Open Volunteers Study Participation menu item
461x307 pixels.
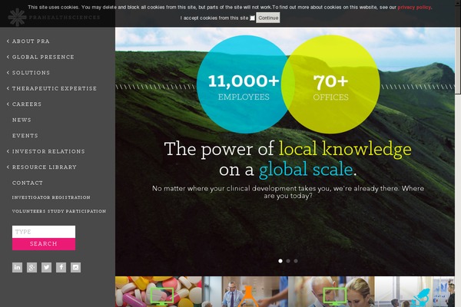pyautogui.click(x=59, y=211)
